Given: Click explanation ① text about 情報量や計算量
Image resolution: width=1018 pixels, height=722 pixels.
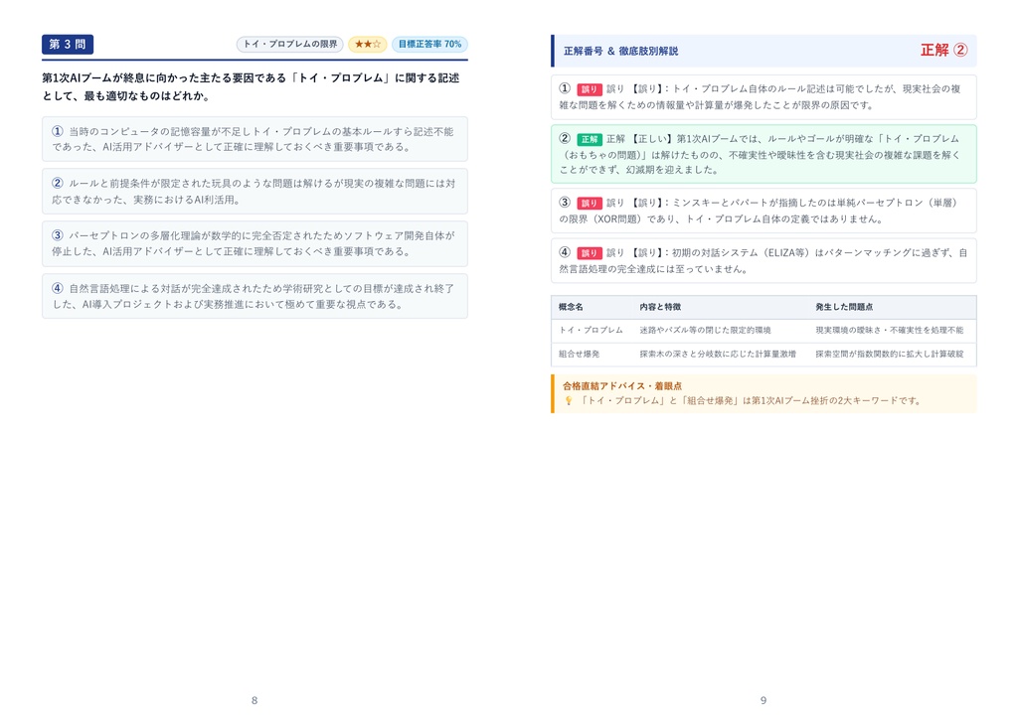Looking at the screenshot, I should coord(763,97).
